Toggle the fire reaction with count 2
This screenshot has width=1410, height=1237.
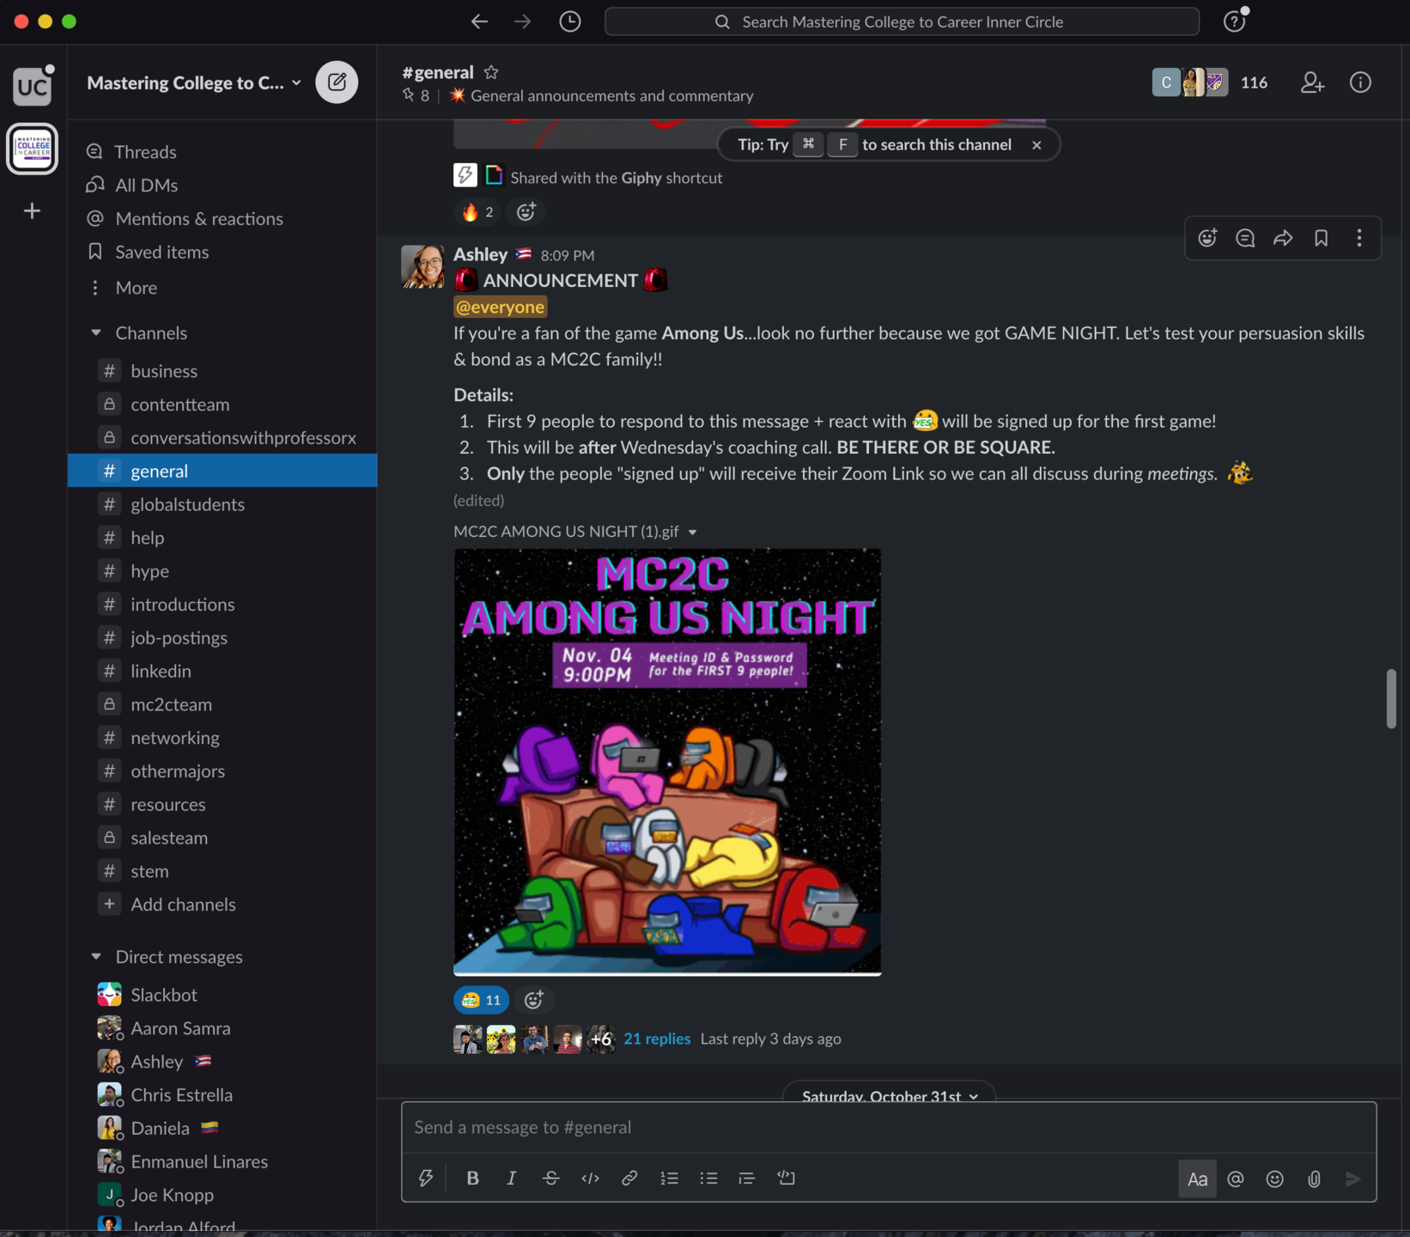coord(477,211)
